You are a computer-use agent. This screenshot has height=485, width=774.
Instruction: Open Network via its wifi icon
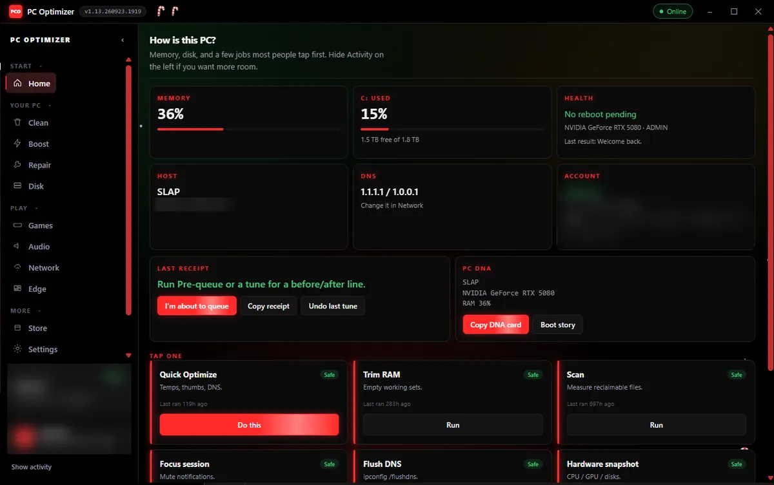tap(17, 268)
